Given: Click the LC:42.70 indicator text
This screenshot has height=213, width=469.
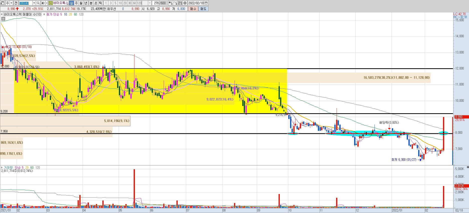Looking at the screenshot, I should point(459,14).
